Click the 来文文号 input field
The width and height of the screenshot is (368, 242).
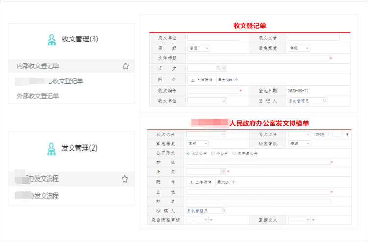[314, 38]
